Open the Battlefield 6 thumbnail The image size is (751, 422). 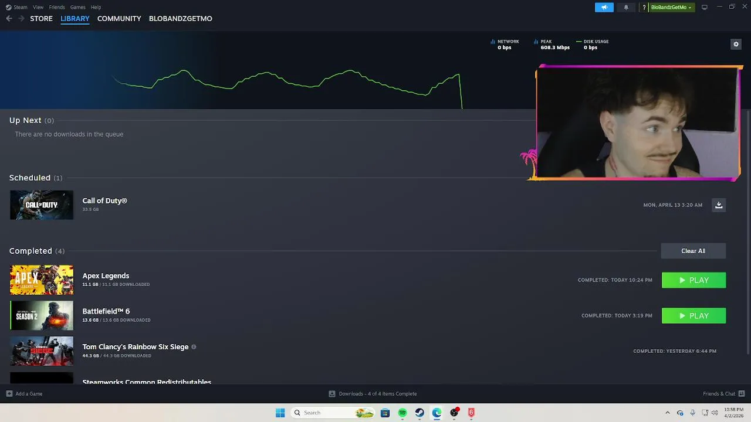(42, 315)
